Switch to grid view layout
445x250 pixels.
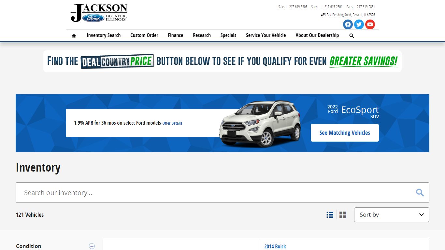pos(343,215)
